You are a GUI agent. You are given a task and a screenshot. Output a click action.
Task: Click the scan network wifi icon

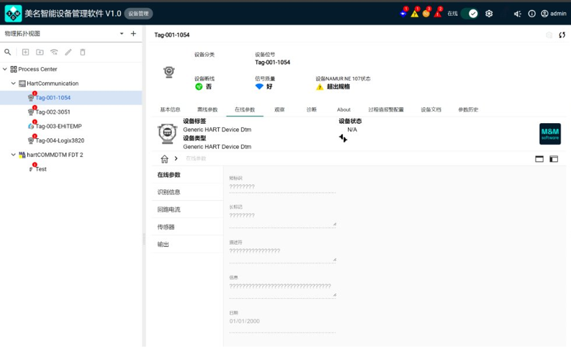(x=54, y=52)
